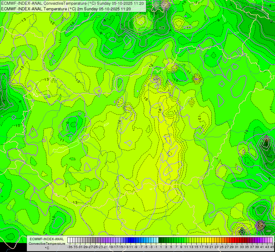The image size is (275, 252).
Task: Select the leftmost white swatch in legend
Action: coord(69,240)
